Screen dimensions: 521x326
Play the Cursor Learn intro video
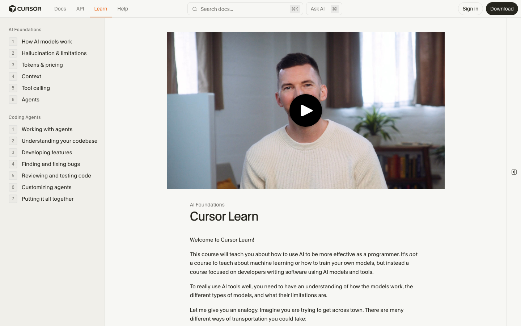pyautogui.click(x=306, y=110)
